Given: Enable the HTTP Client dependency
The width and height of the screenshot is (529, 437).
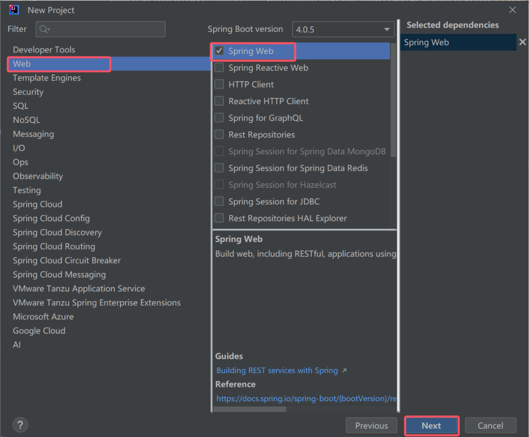Looking at the screenshot, I should coord(219,84).
